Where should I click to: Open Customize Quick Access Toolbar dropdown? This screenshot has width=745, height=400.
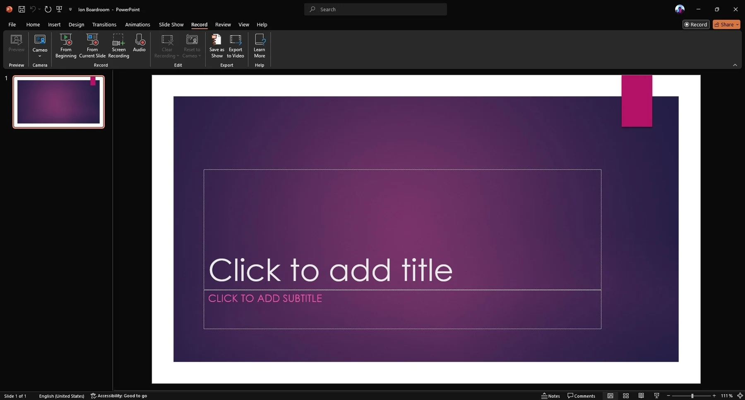click(x=70, y=10)
